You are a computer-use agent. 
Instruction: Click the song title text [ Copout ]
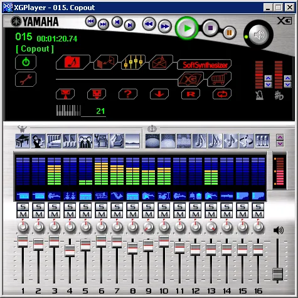[x=35, y=49]
